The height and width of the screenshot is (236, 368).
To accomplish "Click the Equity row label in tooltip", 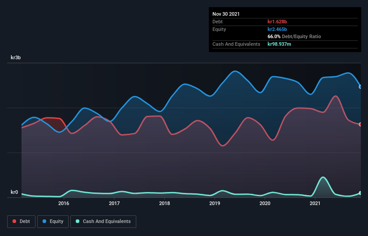I will pos(219,29).
